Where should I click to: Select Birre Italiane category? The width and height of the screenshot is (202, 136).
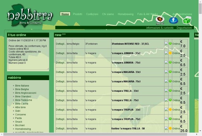click(22, 86)
